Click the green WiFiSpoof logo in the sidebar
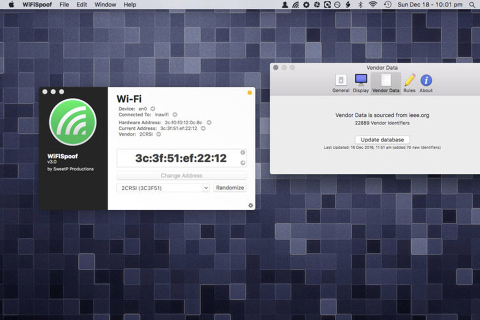Screen dimensions: 480x320 pos(73,122)
